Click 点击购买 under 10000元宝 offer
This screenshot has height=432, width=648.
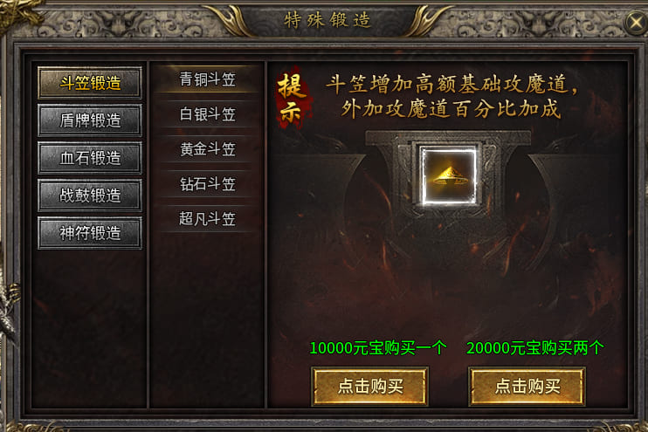370,387
